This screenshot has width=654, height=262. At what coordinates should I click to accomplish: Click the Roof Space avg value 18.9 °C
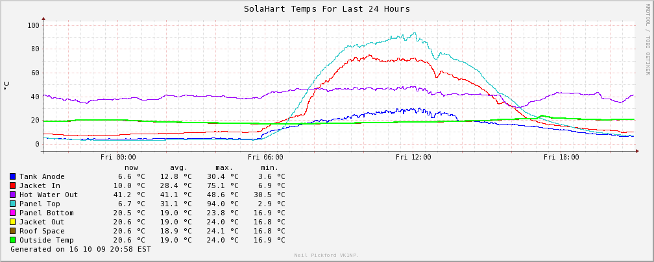coord(176,231)
